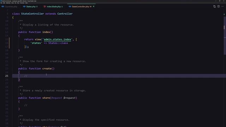Click 'Show the form for creating' comment
Viewport: 226px width, 127px height.
pyautogui.click(x=54, y=61)
